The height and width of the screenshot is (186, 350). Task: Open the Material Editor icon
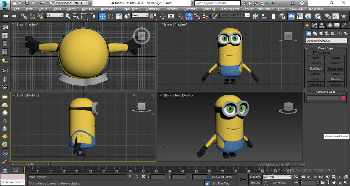coord(318,16)
